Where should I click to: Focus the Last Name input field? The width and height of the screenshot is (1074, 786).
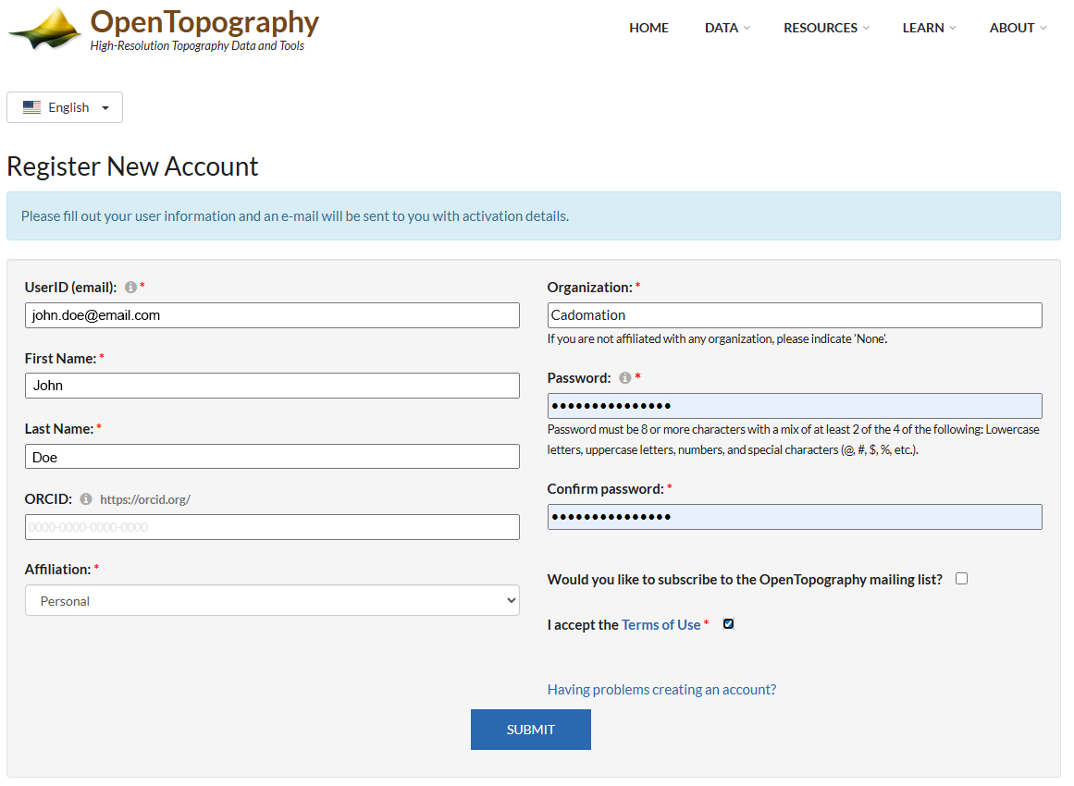(272, 457)
